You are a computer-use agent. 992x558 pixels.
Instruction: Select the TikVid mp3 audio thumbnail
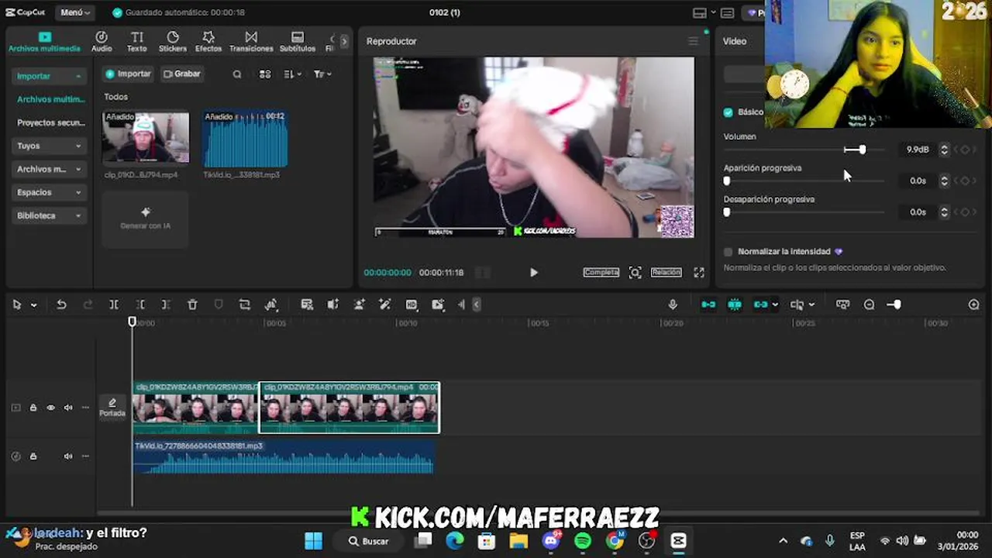coord(245,139)
